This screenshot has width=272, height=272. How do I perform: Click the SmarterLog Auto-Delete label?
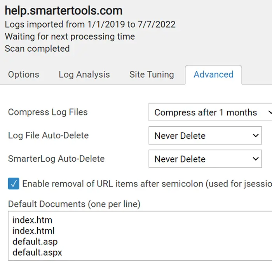(x=56, y=159)
